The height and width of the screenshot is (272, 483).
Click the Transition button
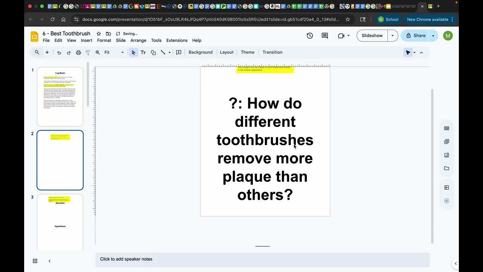coord(272,53)
